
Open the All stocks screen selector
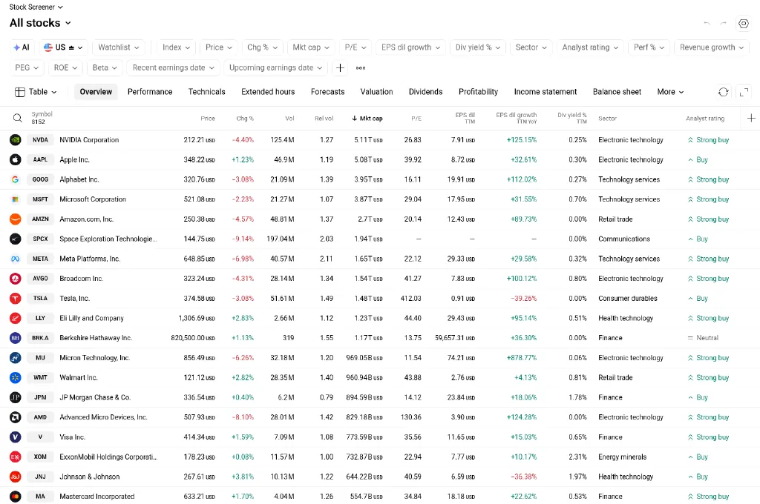[x=40, y=23]
